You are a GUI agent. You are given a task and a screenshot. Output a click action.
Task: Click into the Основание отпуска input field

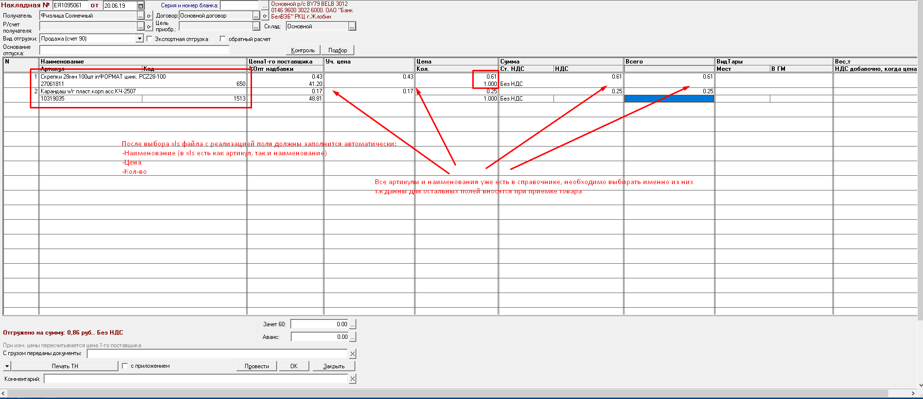pos(134,50)
